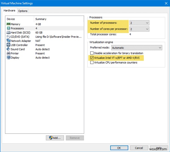The image size is (170, 152).
Task: Click the Total processor cores label
Action: click(x=103, y=34)
